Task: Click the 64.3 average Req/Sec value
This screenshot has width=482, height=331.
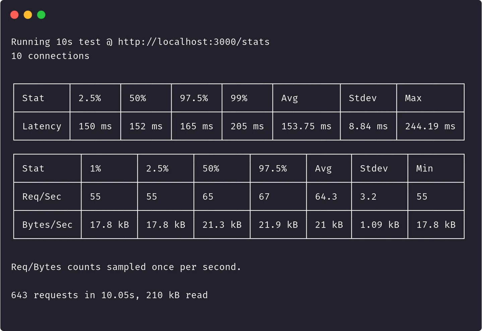Action: (x=326, y=197)
